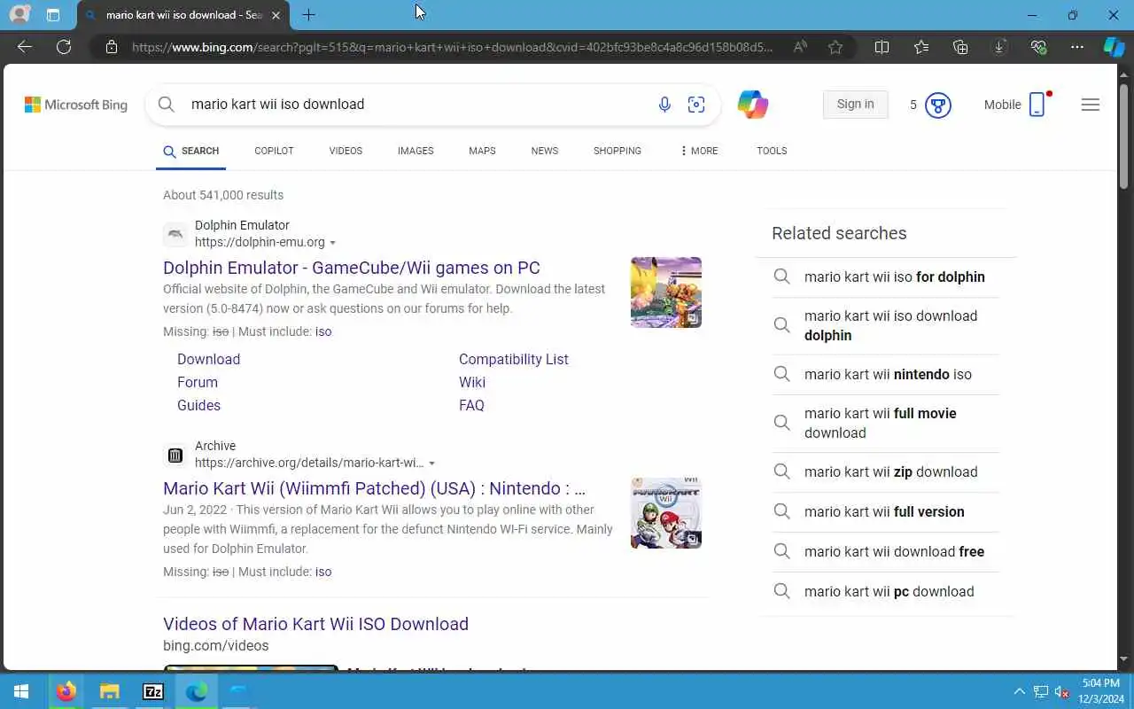Search related: mario kart wii nintendo iso
Image resolution: width=1134 pixels, height=709 pixels.
[x=888, y=374]
